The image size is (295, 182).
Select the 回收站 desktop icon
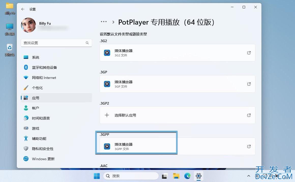10,50
